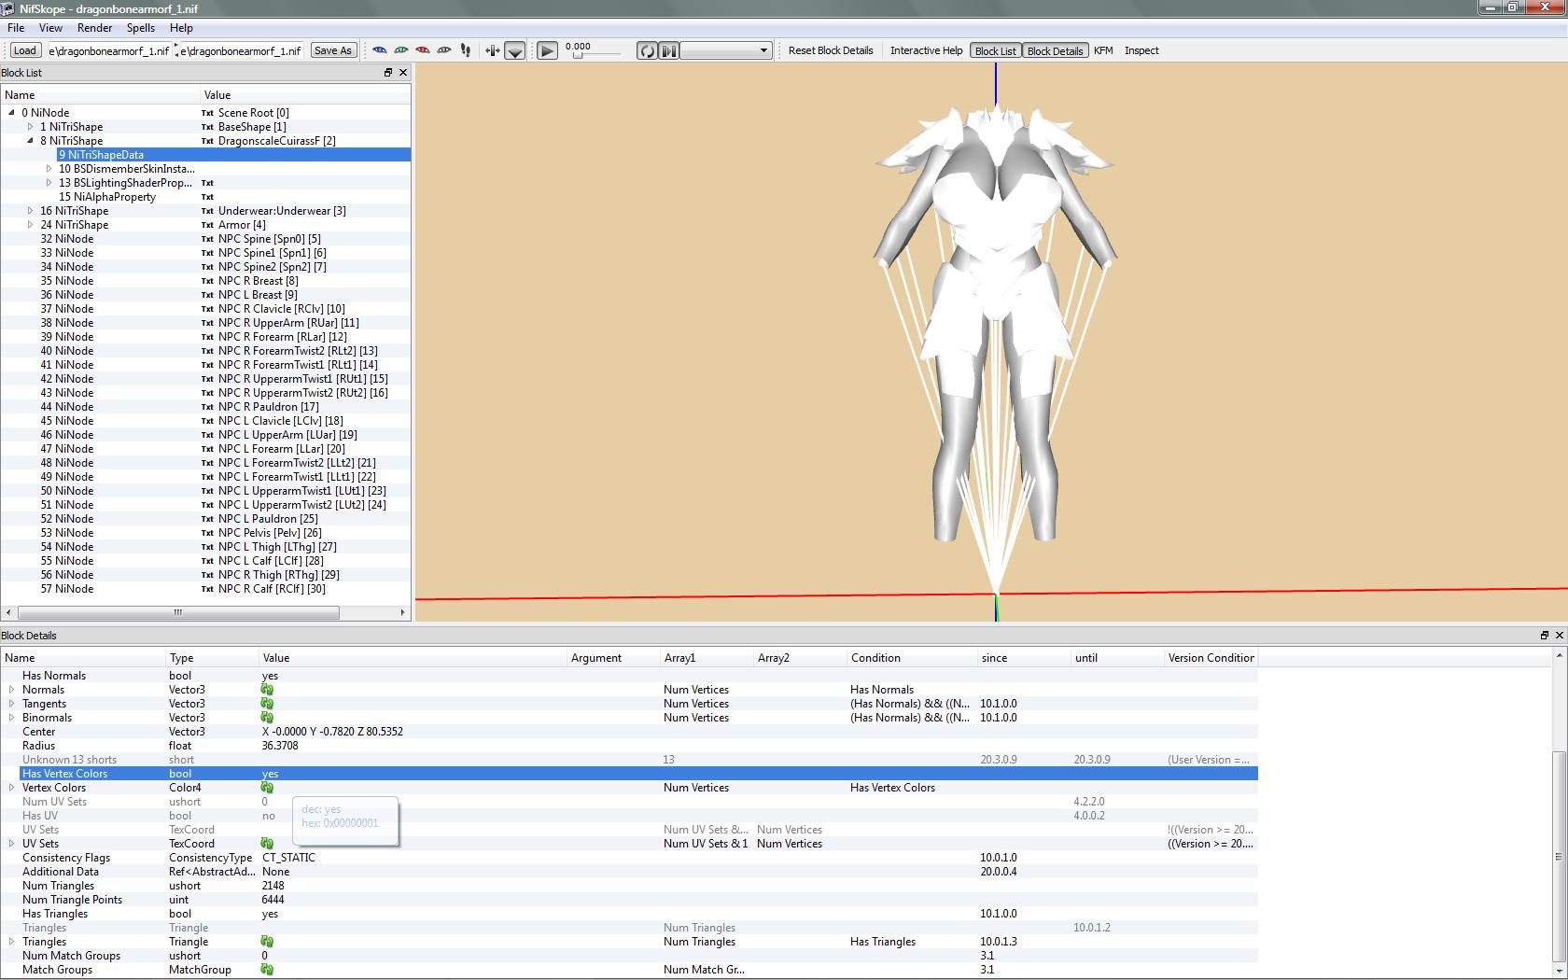Open the animation selection combo box
This screenshot has width=1568, height=980.
click(726, 50)
